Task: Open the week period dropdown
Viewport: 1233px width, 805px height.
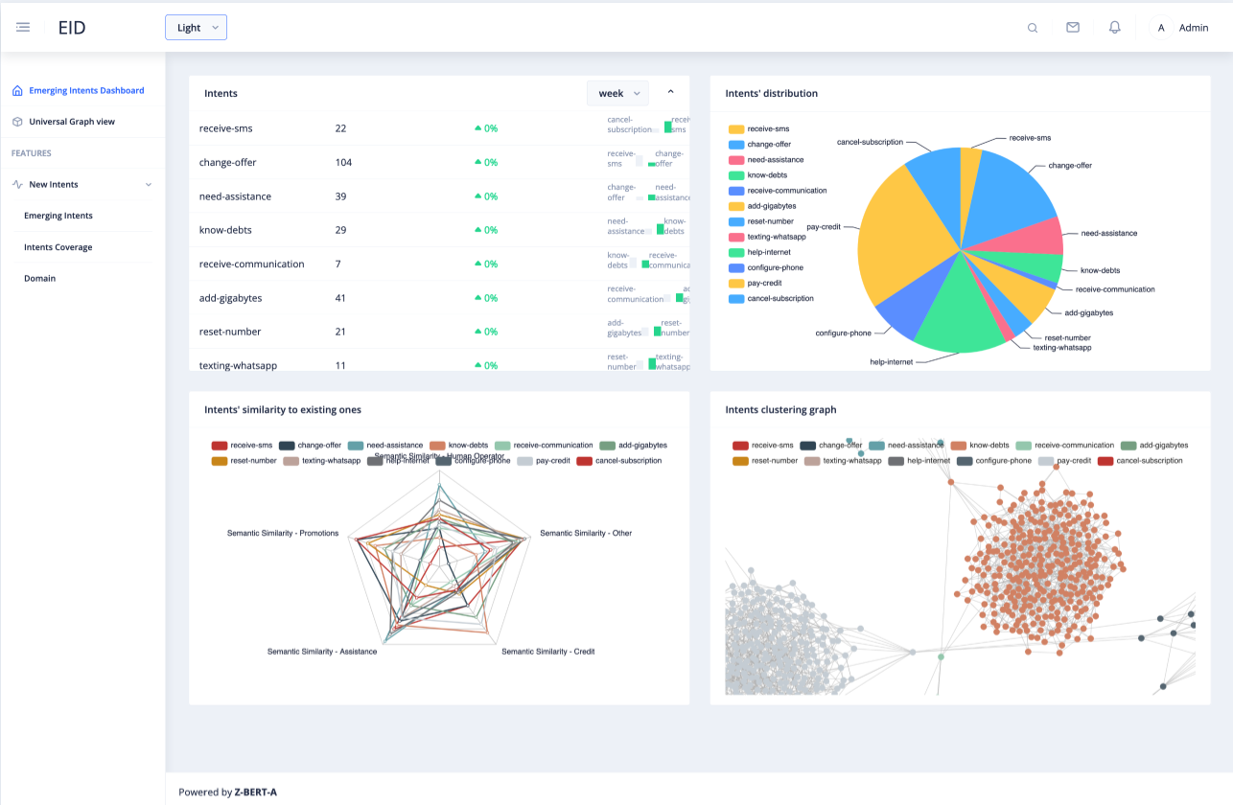Action: coord(617,93)
